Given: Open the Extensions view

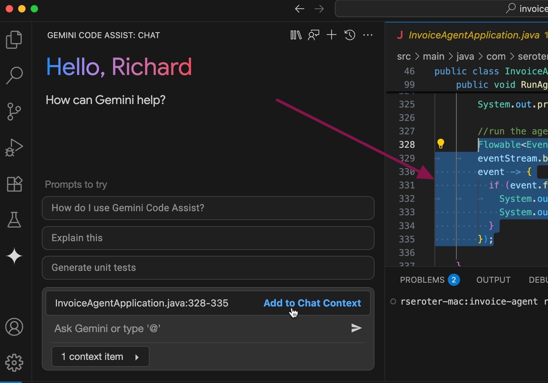Looking at the screenshot, I should 14,184.
